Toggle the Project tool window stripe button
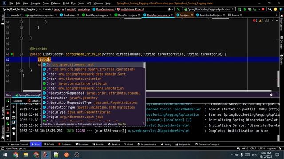 (x=3, y=19)
